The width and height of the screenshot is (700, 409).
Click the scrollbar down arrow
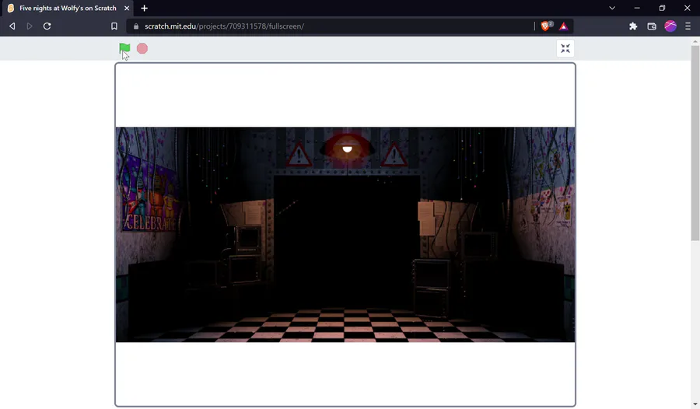tap(695, 404)
